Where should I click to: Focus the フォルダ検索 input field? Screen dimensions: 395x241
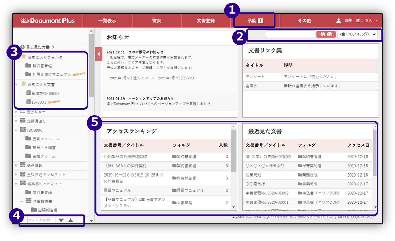point(41,220)
